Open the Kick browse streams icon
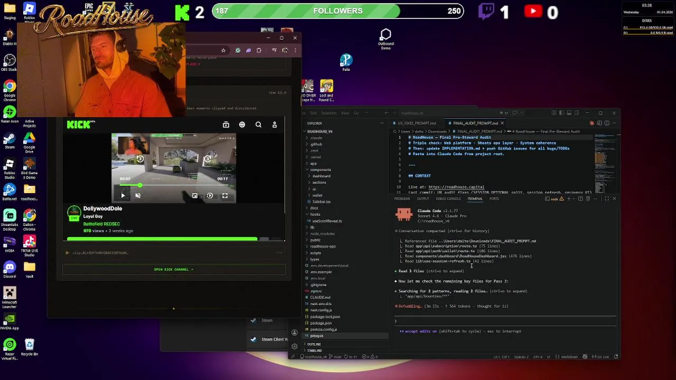 [x=226, y=125]
